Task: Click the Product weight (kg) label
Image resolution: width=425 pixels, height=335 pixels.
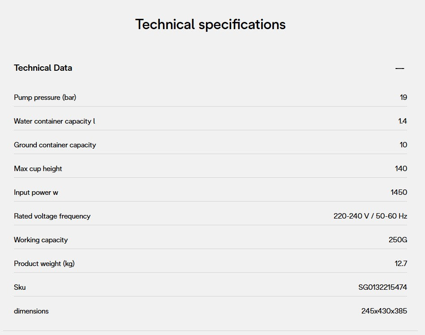Action: tap(44, 264)
